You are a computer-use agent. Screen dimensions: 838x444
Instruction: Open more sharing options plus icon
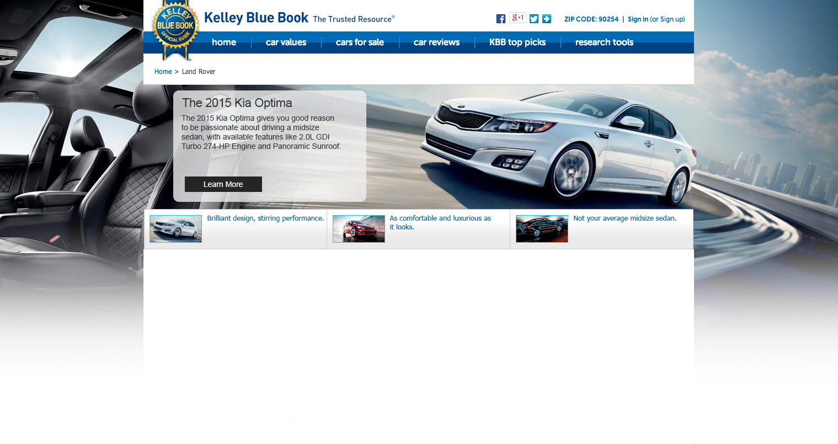tap(547, 19)
